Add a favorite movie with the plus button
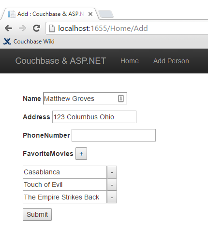 point(81,154)
